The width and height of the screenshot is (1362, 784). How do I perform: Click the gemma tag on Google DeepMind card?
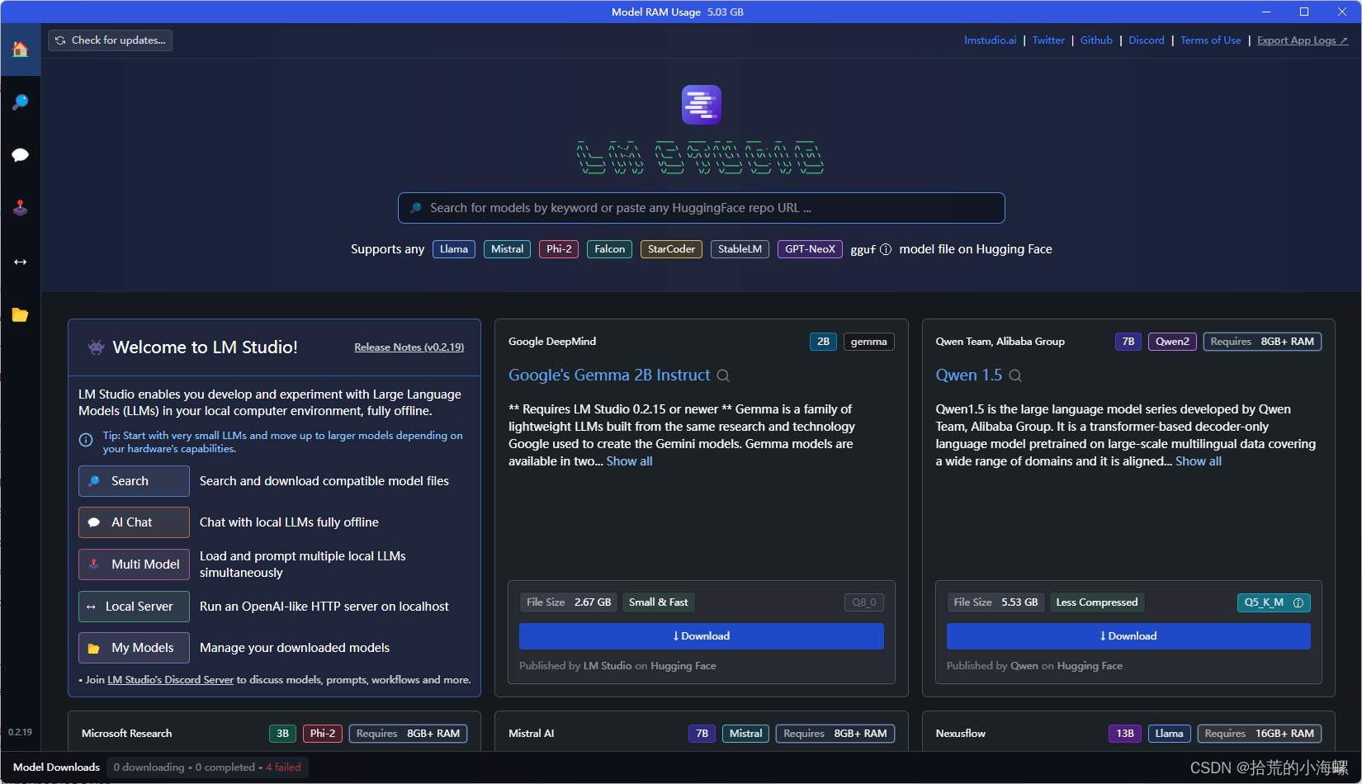click(x=869, y=342)
